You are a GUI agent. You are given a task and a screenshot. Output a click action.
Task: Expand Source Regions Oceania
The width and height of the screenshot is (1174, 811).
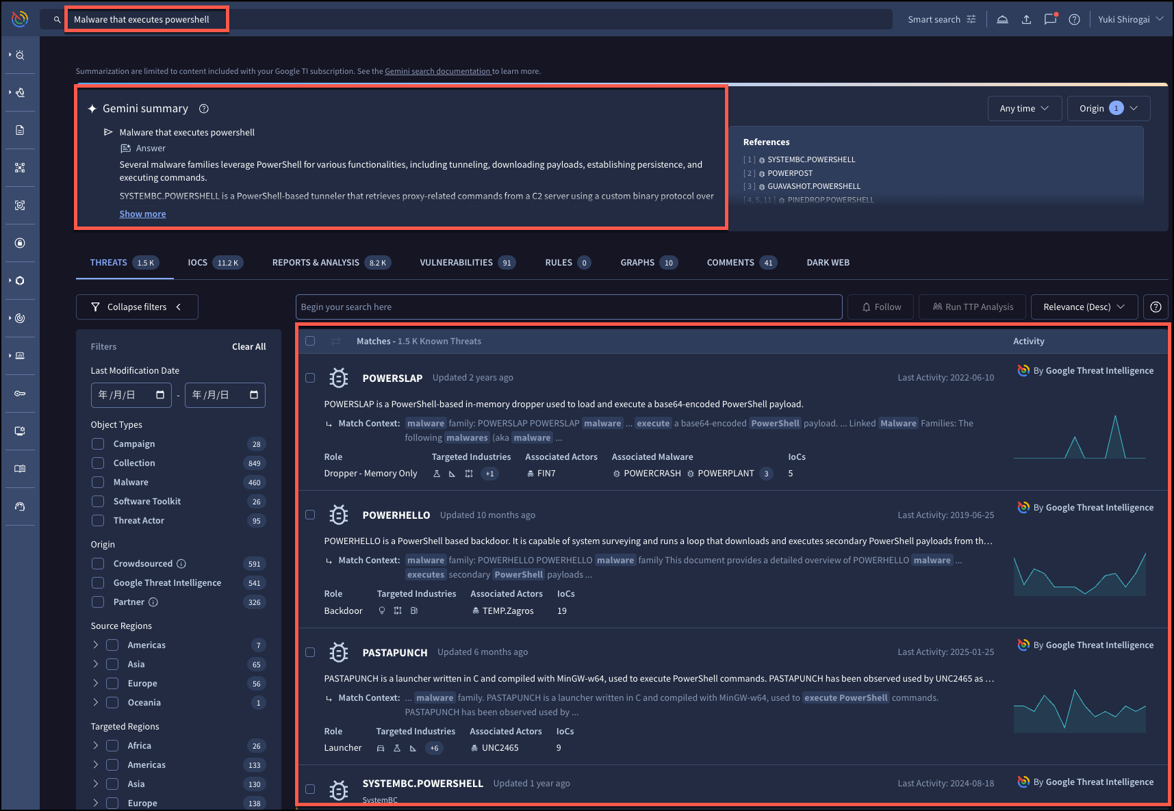[96, 703]
